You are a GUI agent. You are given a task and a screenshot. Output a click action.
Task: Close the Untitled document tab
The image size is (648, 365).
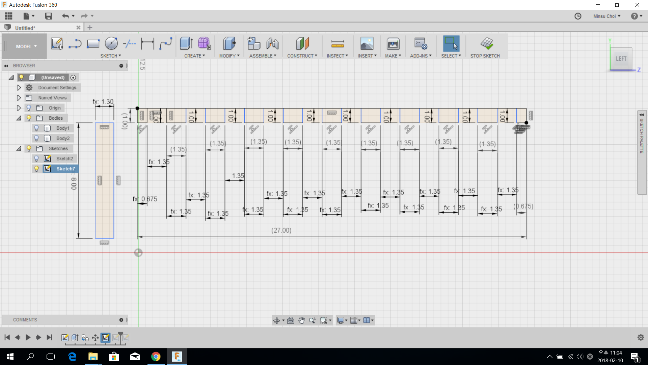click(78, 28)
